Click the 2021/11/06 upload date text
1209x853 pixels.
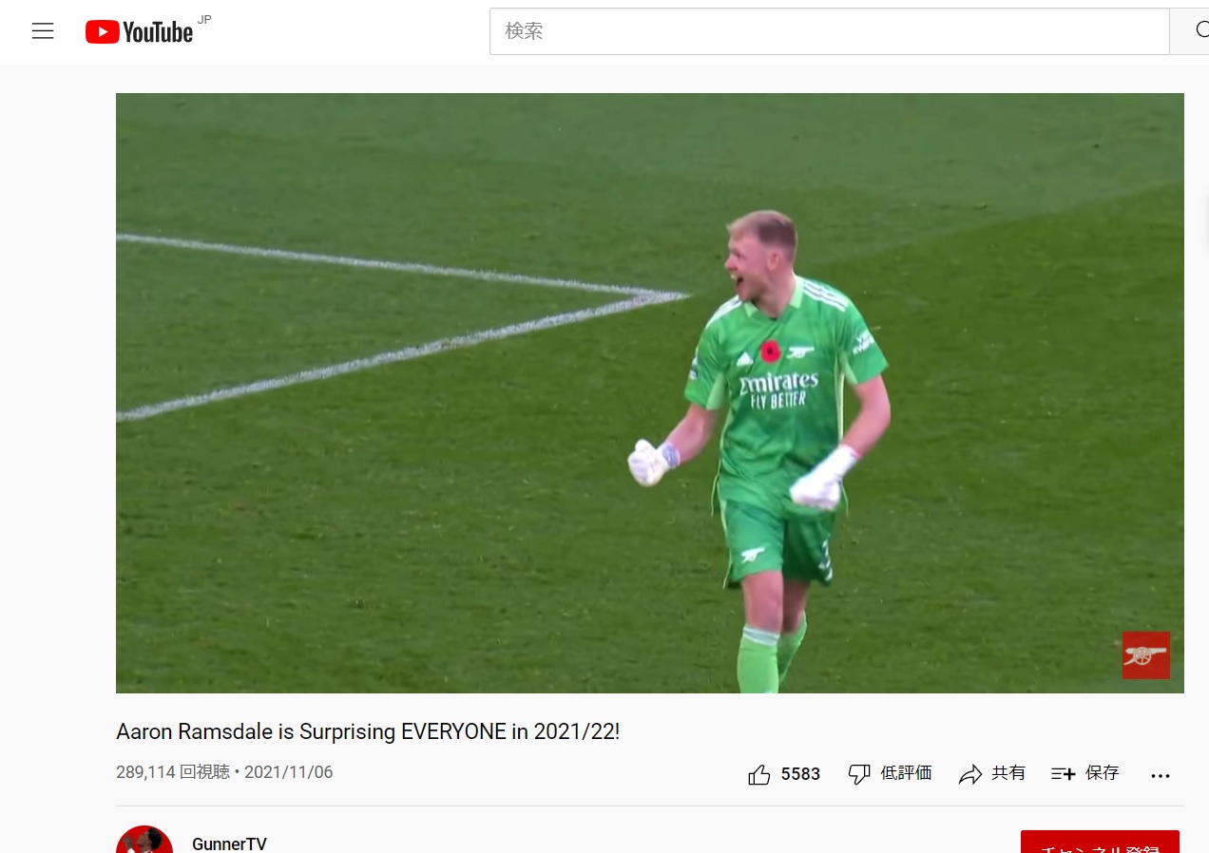[289, 772]
